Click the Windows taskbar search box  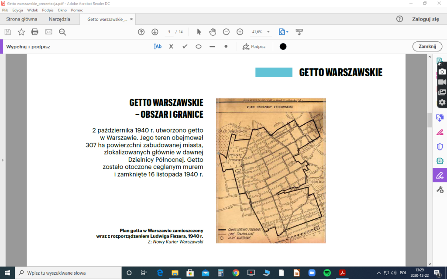coord(69,273)
